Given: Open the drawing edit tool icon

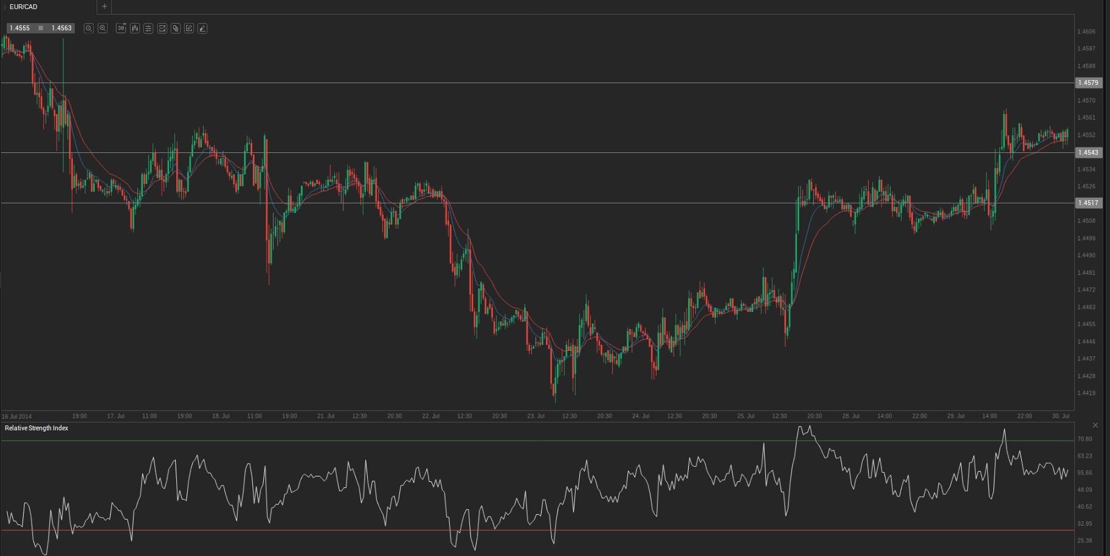Looking at the screenshot, I should pyautogui.click(x=189, y=29).
